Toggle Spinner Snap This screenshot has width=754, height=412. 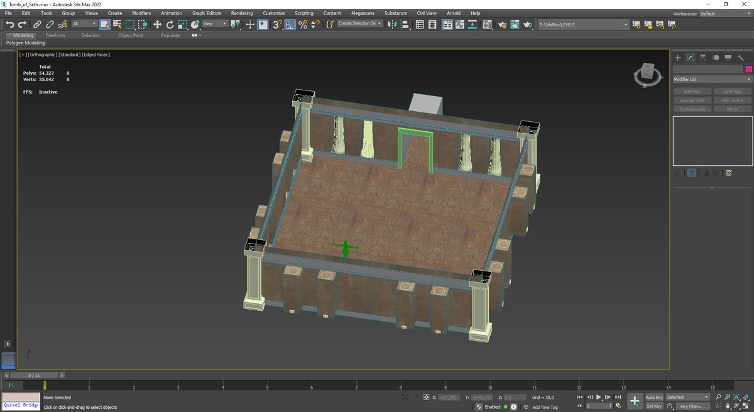(x=315, y=24)
